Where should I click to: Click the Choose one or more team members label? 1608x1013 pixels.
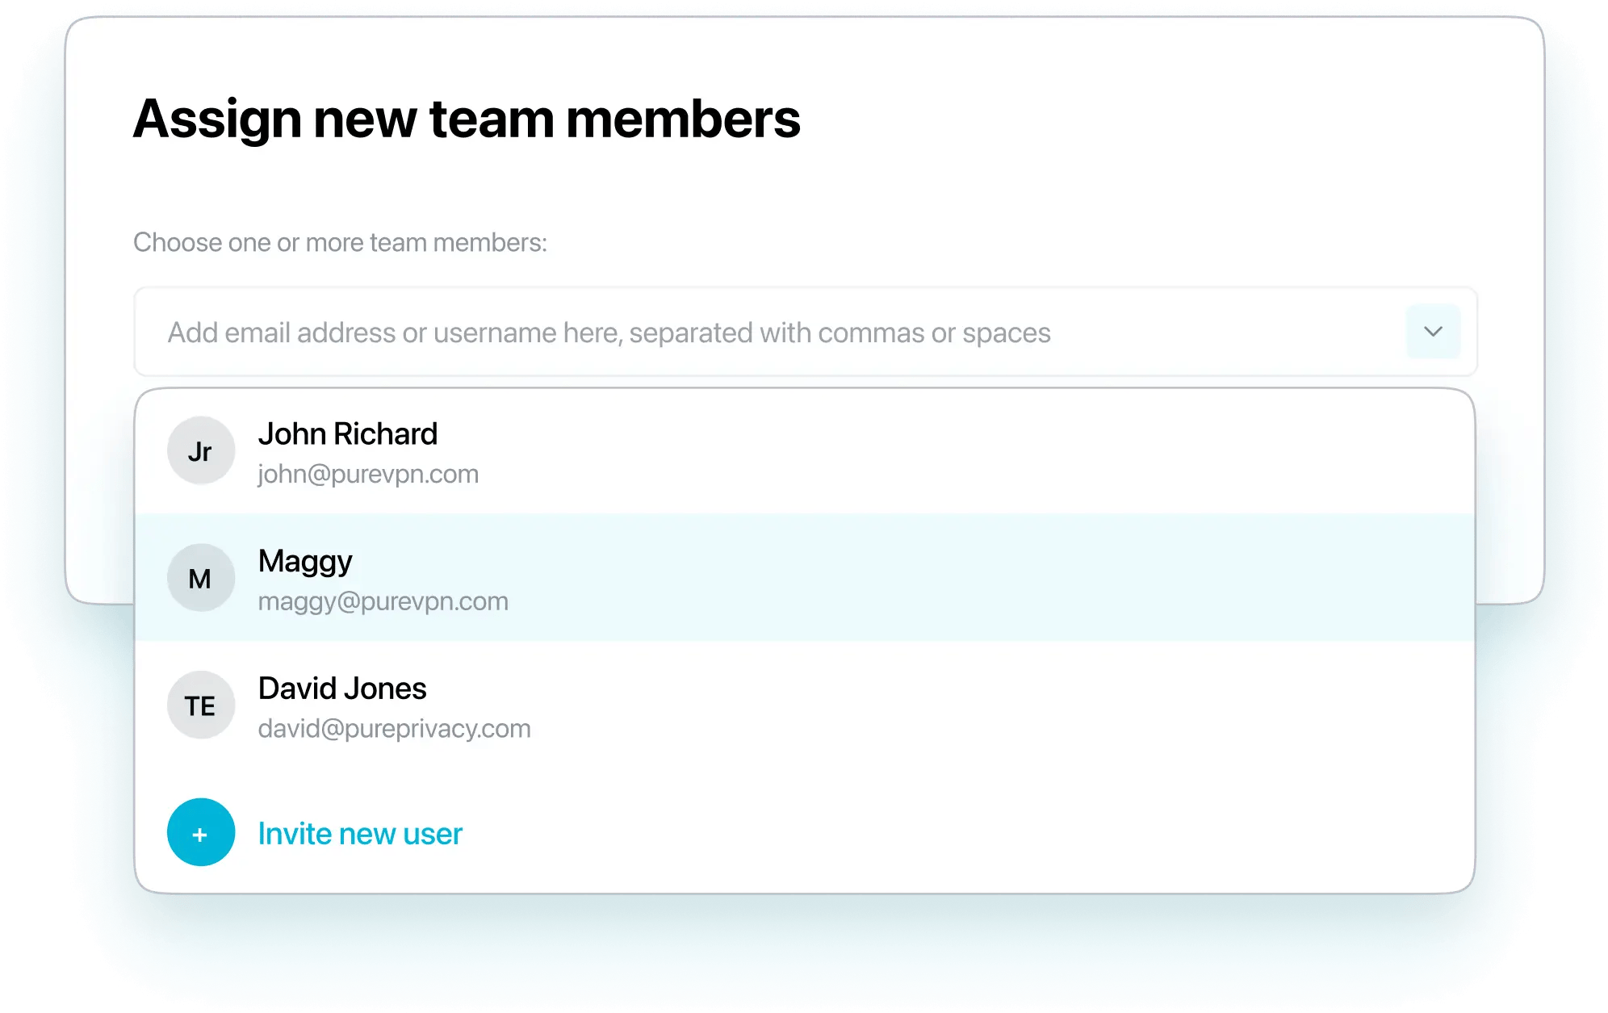(x=340, y=242)
